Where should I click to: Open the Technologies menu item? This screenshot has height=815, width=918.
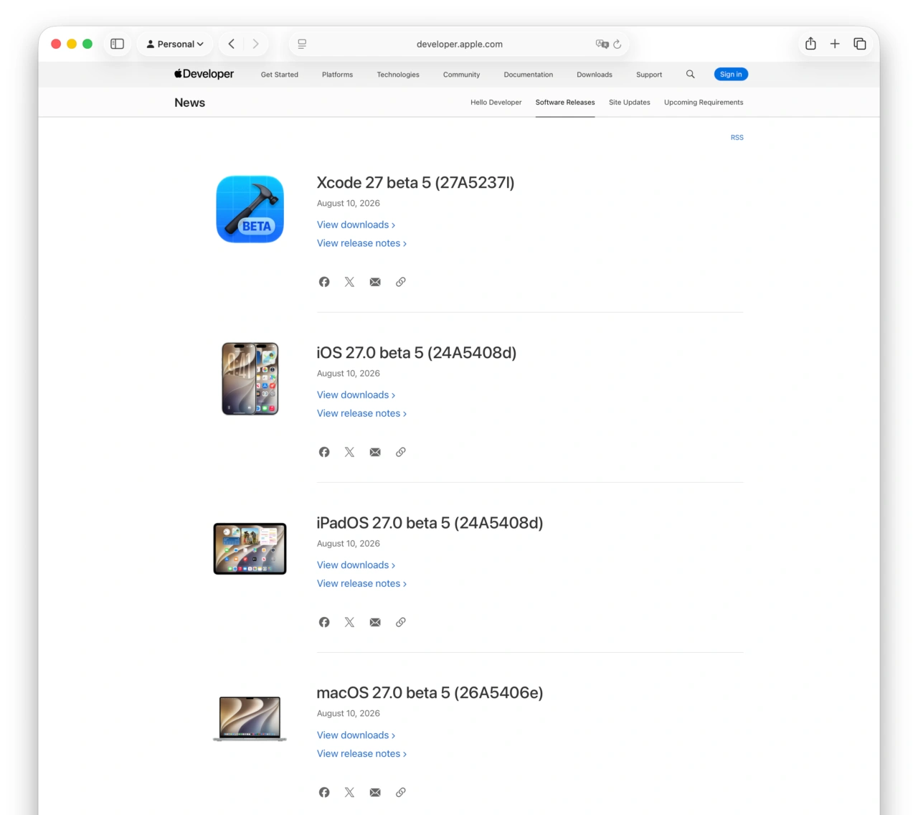[x=398, y=75]
